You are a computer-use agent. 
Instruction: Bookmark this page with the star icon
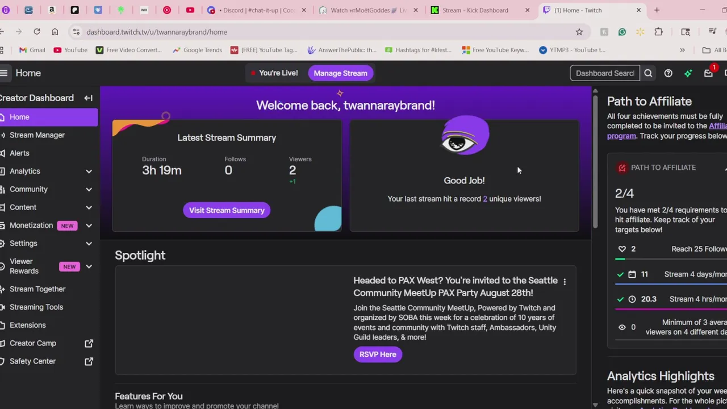click(x=579, y=32)
